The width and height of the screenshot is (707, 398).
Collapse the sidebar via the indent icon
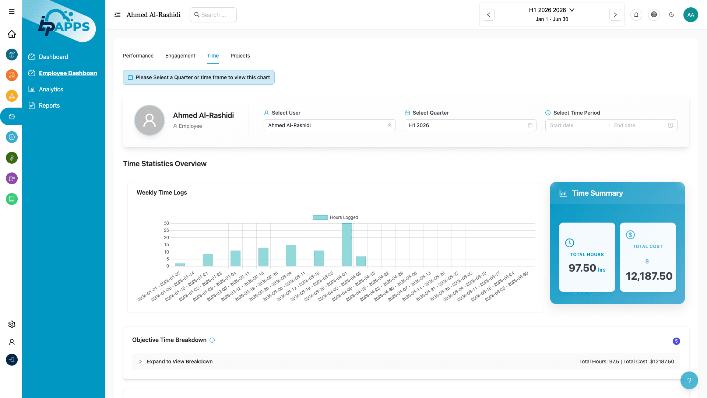click(117, 14)
